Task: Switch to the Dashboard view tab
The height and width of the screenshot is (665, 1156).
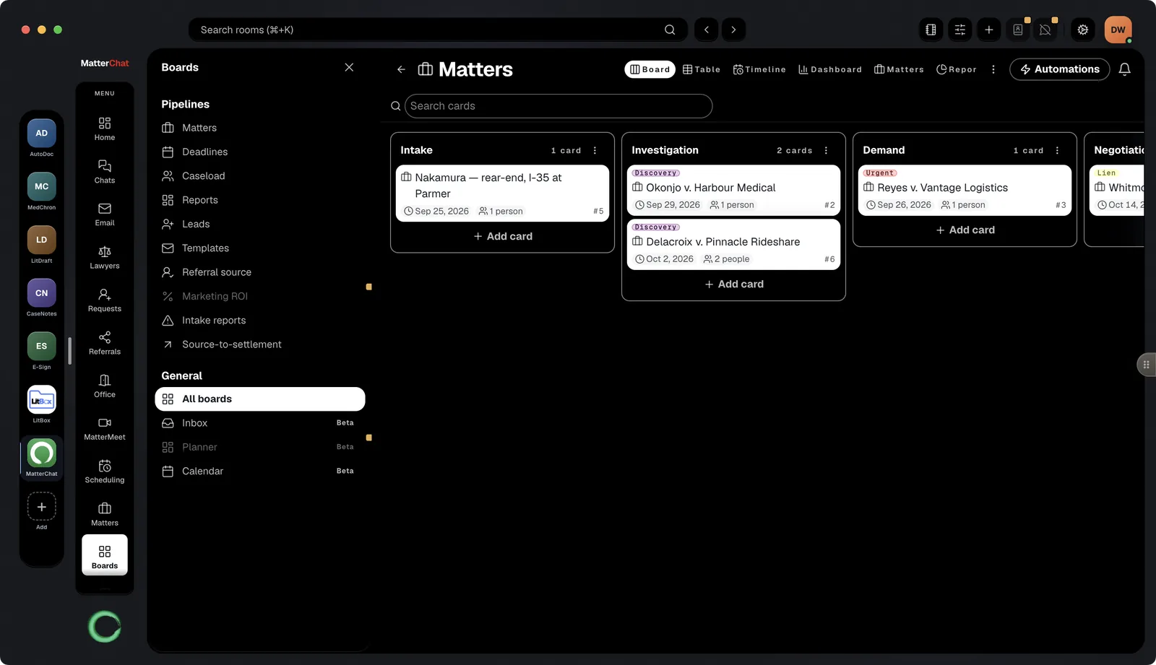Action: tap(830, 69)
